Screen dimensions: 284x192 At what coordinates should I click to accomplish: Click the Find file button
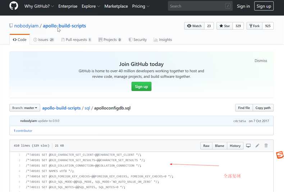(244, 108)
